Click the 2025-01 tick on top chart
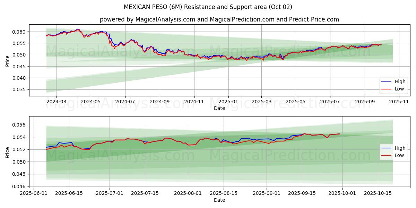 tap(228, 102)
